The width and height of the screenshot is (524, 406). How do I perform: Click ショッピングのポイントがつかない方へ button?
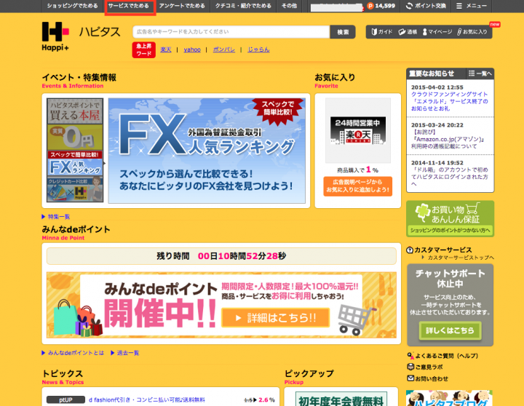[x=450, y=230]
